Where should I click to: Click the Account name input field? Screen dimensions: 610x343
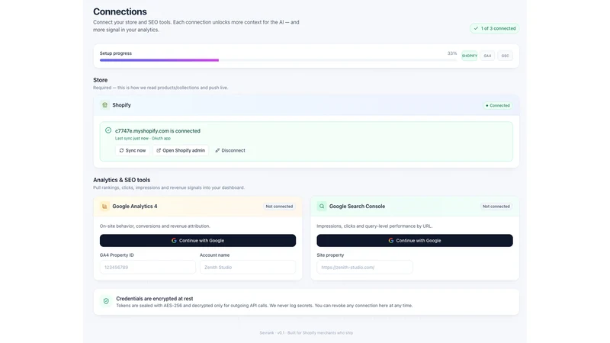pos(248,268)
